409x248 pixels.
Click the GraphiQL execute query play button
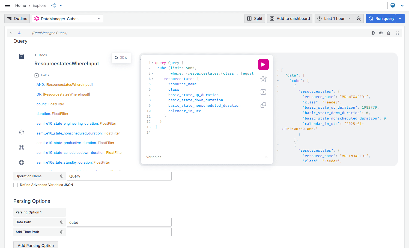263,65
